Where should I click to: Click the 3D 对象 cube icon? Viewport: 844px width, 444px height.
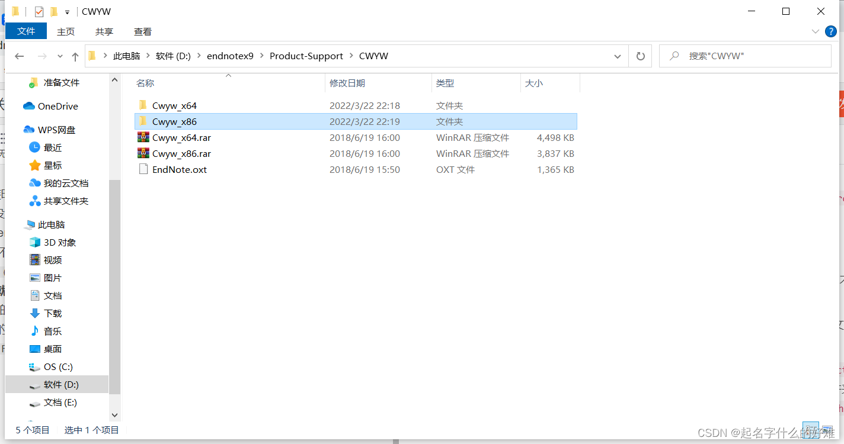point(35,242)
